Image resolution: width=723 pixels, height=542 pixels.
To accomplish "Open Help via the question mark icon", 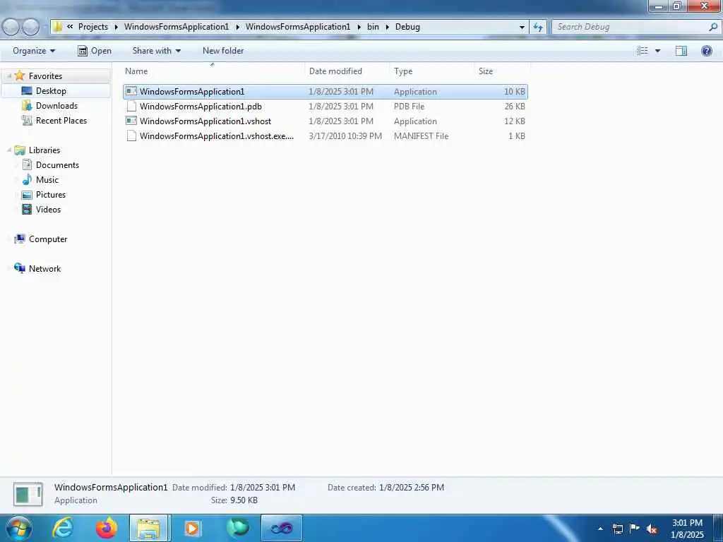I will coord(706,51).
